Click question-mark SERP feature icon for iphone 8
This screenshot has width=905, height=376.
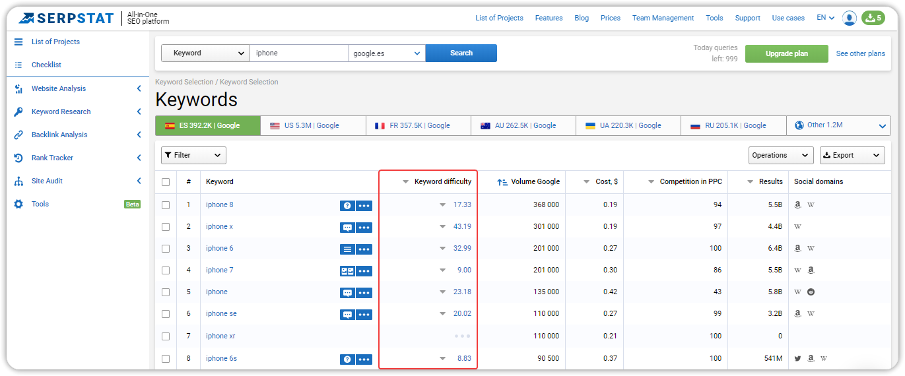click(347, 205)
